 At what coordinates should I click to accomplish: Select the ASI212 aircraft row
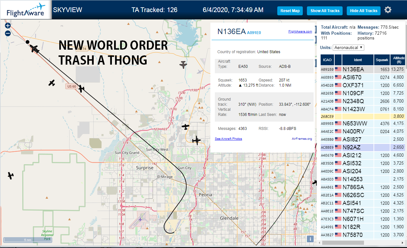tap(363, 155)
